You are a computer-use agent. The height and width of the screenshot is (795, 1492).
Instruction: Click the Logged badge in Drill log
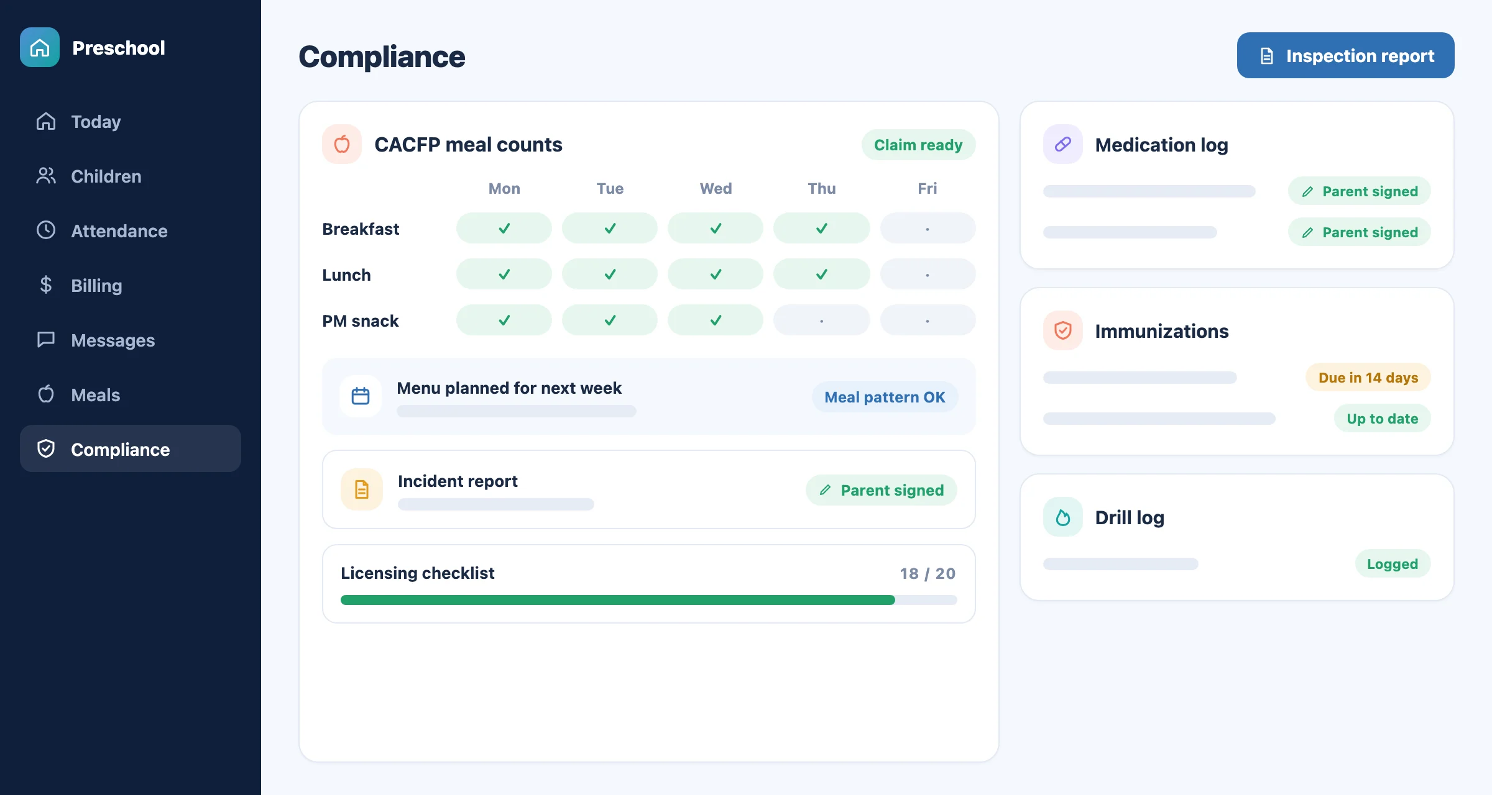(x=1393, y=563)
